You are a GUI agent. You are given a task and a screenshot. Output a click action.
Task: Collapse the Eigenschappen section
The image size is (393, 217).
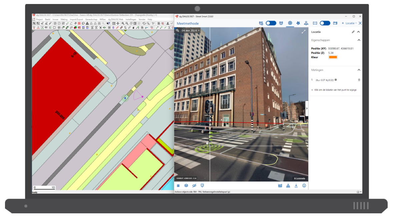359,40
